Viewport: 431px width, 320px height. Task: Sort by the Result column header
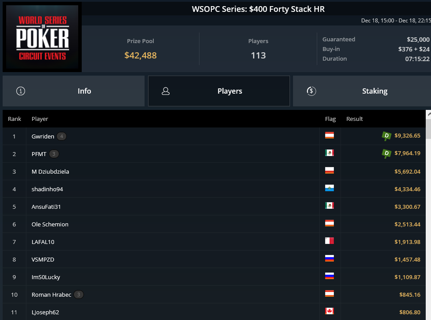point(355,119)
